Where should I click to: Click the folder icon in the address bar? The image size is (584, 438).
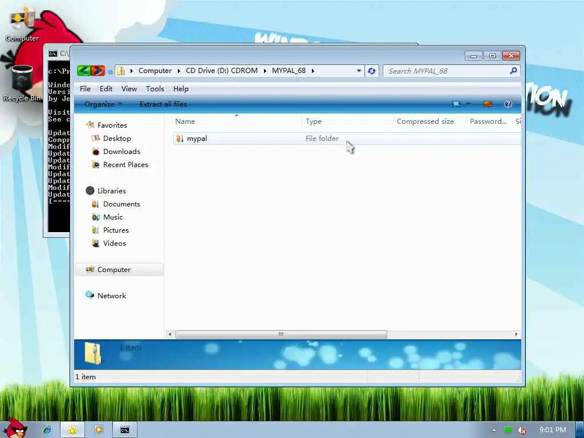pyautogui.click(x=121, y=71)
